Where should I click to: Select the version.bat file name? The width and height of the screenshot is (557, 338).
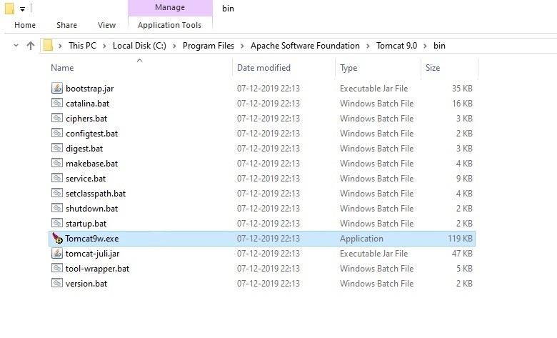click(86, 284)
